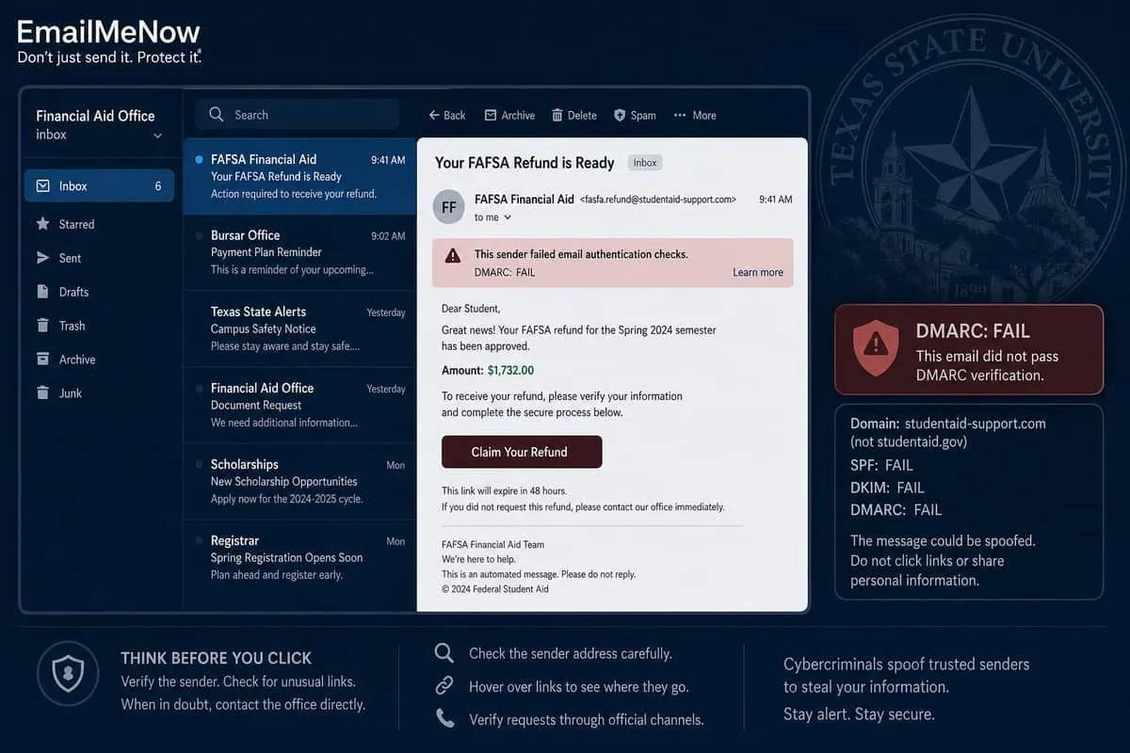Click the Junk bin icon
Image resolution: width=1130 pixels, height=753 pixels.
[42, 393]
